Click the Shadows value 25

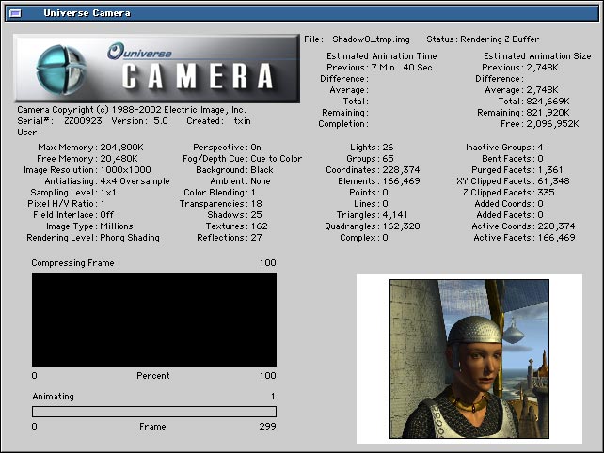point(257,215)
